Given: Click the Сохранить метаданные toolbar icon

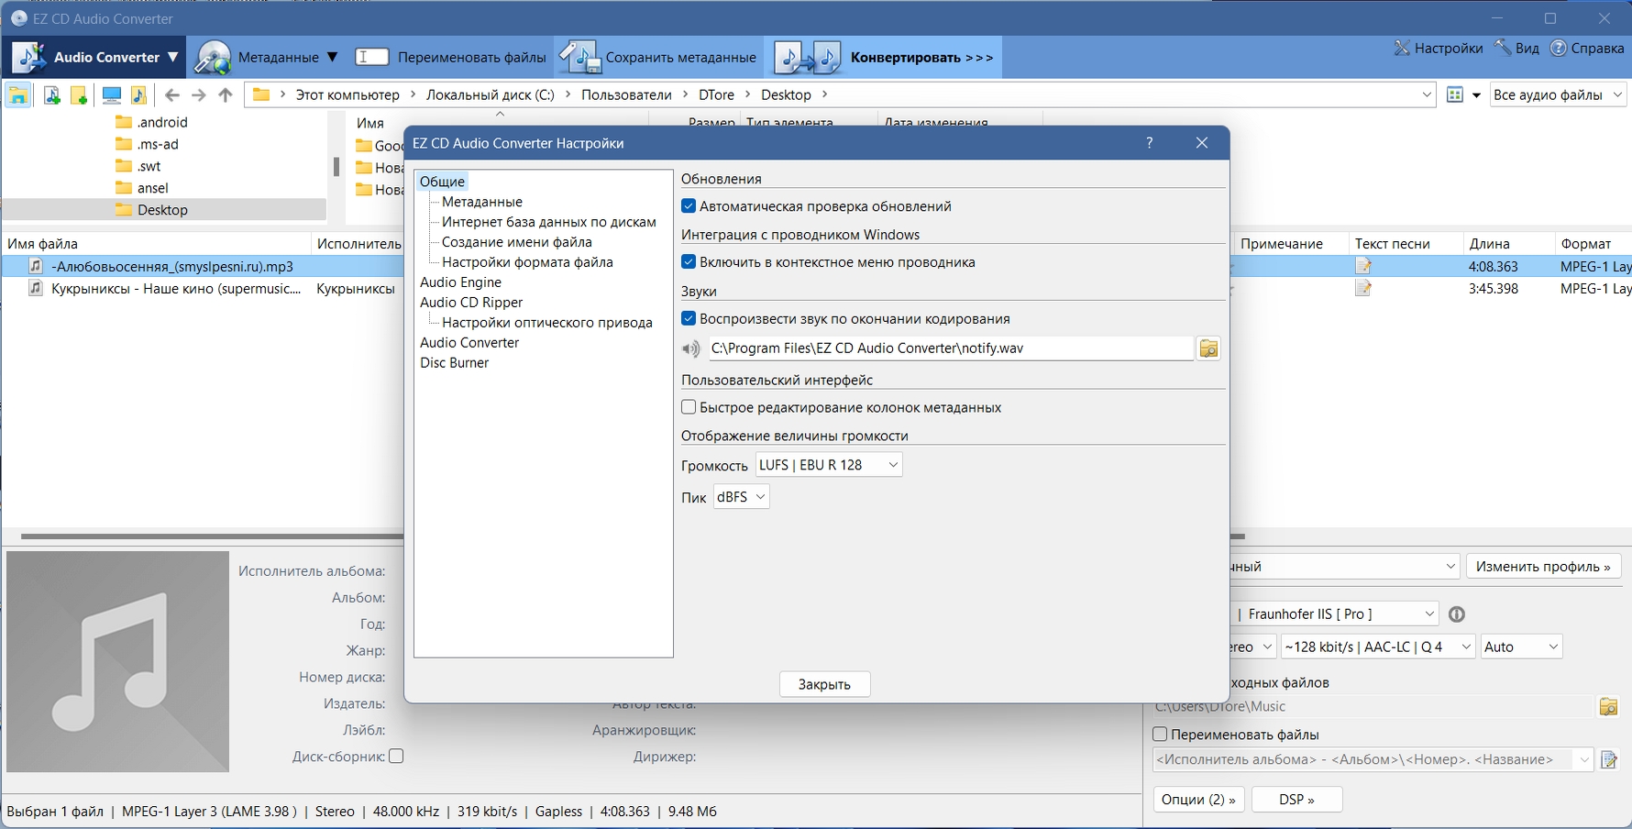Looking at the screenshot, I should [579, 57].
